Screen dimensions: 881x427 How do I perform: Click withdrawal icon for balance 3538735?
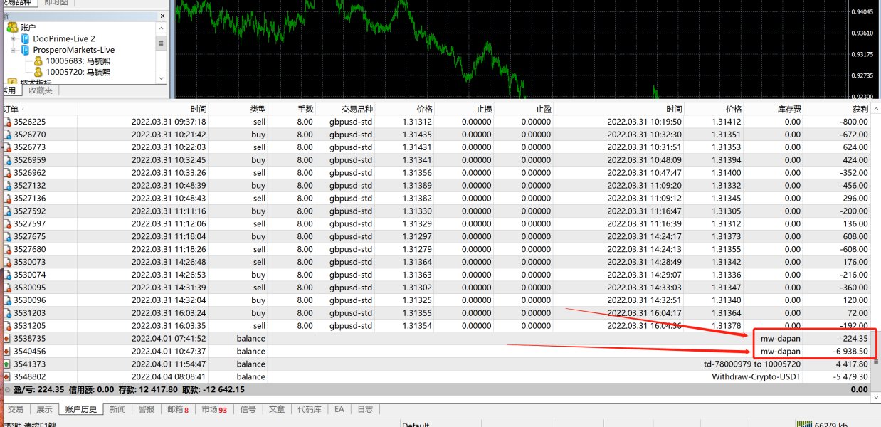point(6,339)
